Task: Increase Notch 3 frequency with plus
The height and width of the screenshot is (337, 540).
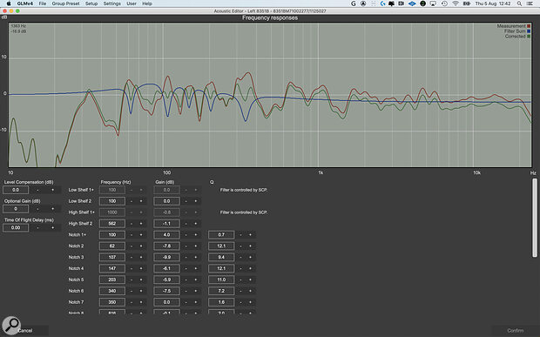Action: point(141,257)
